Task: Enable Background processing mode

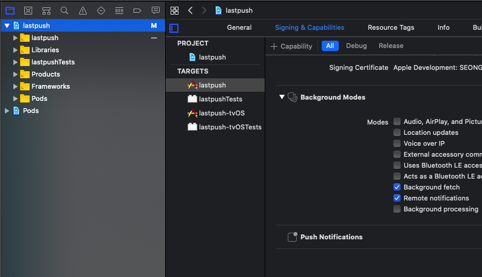Action: tap(397, 209)
